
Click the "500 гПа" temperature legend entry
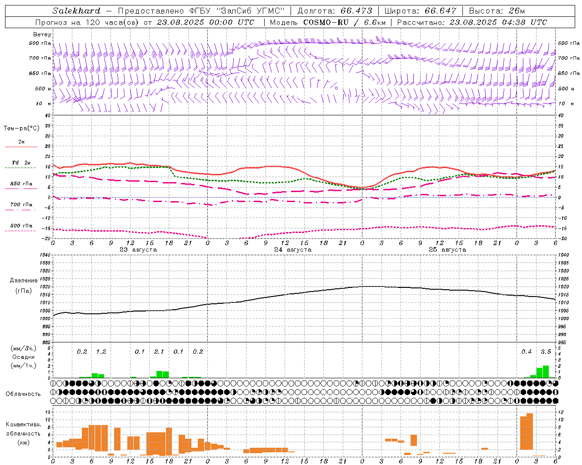21,226
